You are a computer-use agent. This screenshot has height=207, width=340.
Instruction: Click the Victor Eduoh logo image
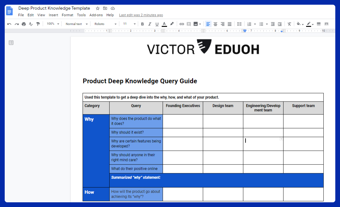(203, 47)
